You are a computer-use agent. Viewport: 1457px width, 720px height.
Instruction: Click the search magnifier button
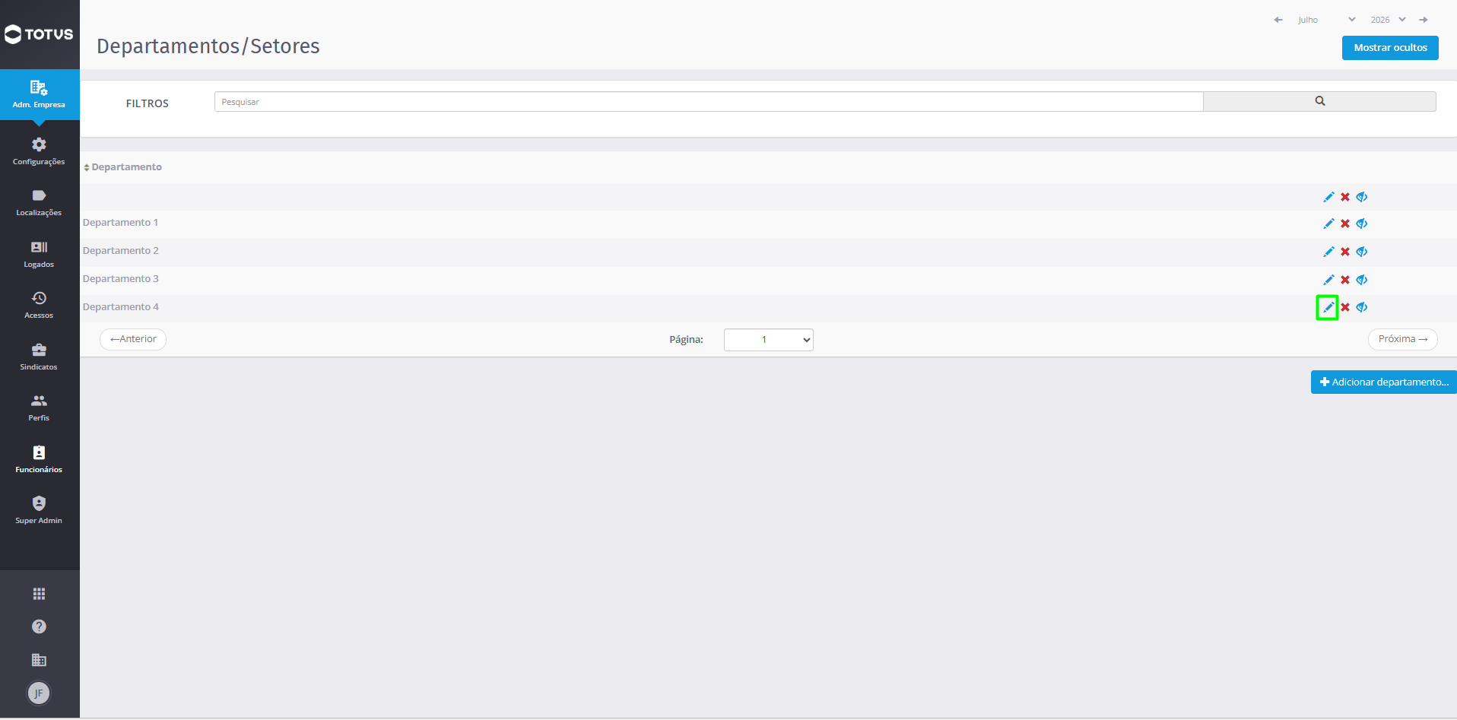pyautogui.click(x=1319, y=101)
